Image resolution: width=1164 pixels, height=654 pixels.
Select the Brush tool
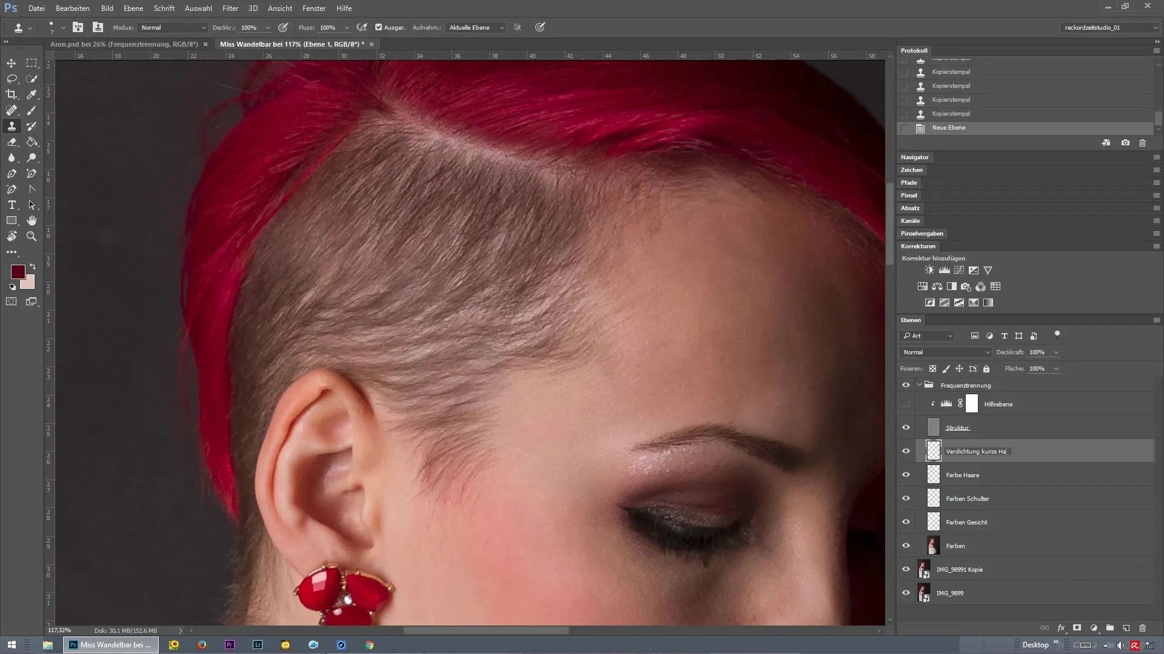click(32, 110)
